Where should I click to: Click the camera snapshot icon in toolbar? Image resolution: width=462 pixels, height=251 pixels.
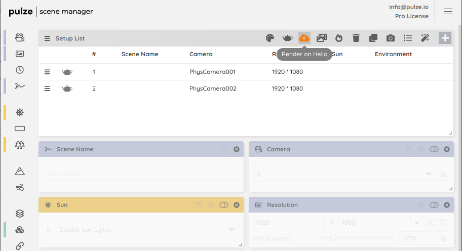click(391, 38)
